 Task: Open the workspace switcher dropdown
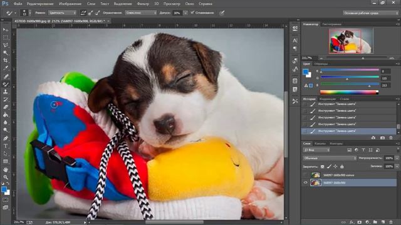tap(370, 12)
